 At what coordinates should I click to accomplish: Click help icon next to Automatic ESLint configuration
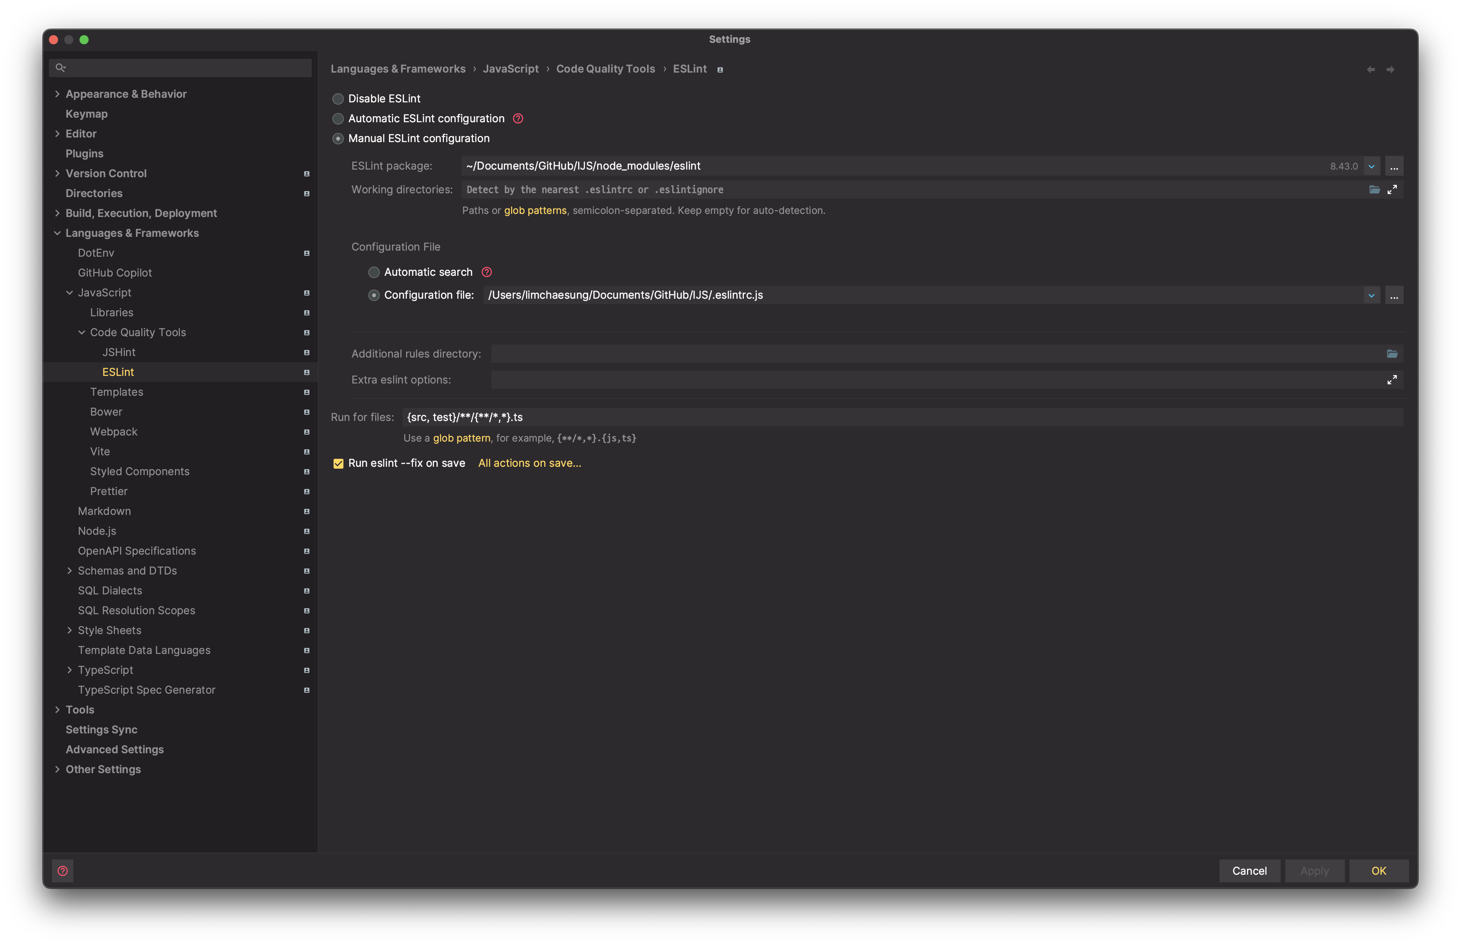[518, 118]
